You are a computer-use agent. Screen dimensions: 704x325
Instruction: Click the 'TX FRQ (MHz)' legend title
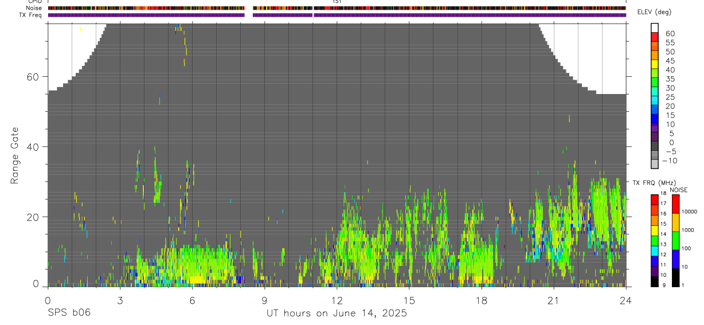click(654, 182)
